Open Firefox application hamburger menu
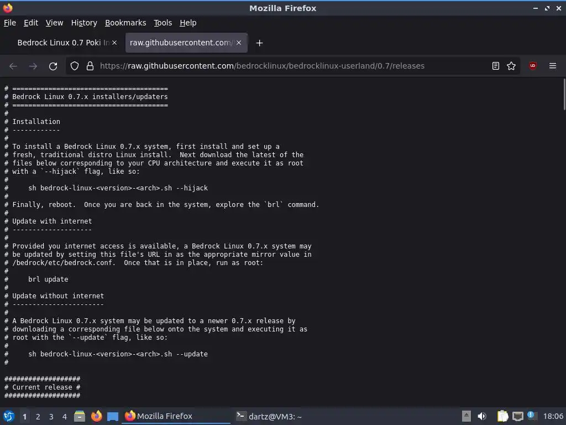This screenshot has height=425, width=566. tap(553, 66)
